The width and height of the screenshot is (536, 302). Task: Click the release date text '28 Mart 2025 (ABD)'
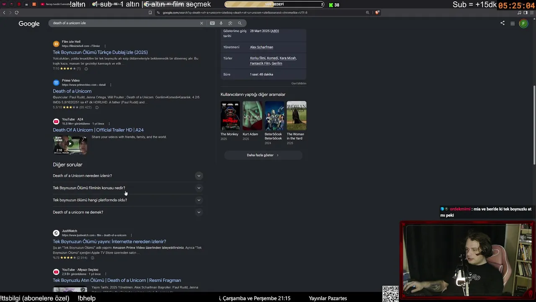click(x=264, y=31)
